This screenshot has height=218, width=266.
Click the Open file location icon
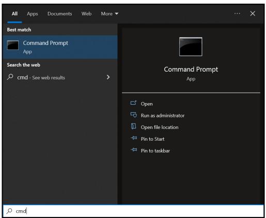tap(133, 126)
